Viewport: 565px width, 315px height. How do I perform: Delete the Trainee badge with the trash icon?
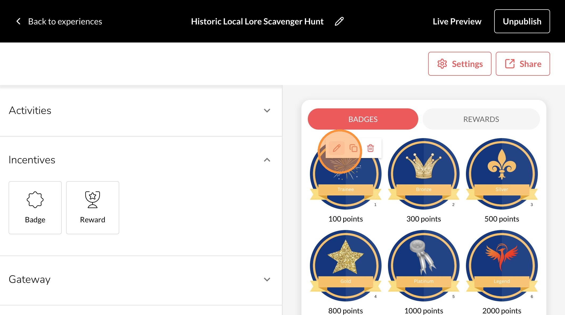point(370,148)
